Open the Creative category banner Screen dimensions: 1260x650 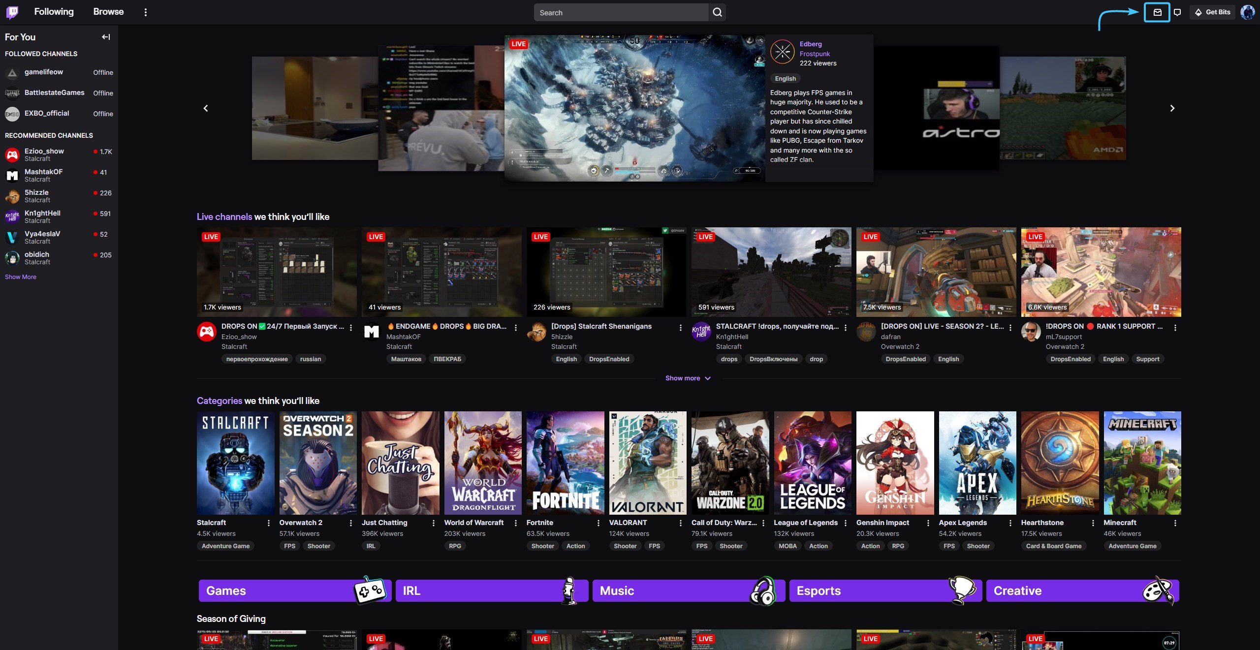click(1082, 590)
